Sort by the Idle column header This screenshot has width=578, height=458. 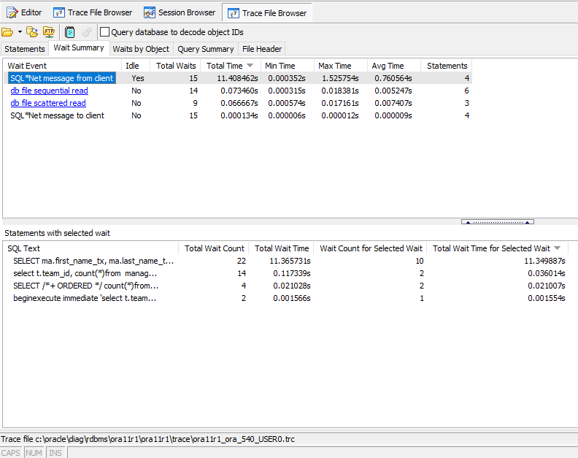tap(136, 66)
